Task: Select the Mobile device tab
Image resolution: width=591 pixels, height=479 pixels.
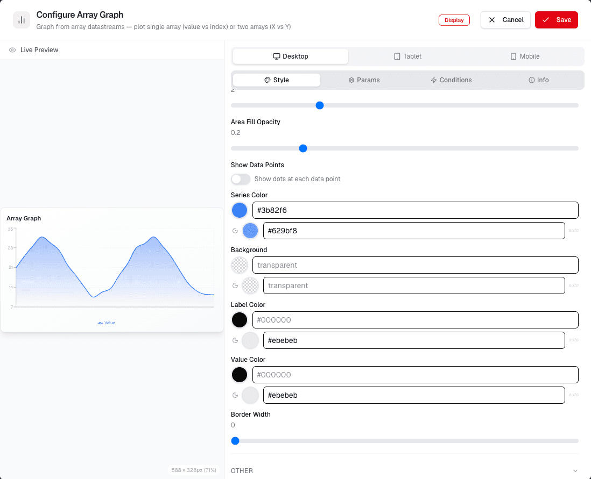Action: tap(525, 56)
